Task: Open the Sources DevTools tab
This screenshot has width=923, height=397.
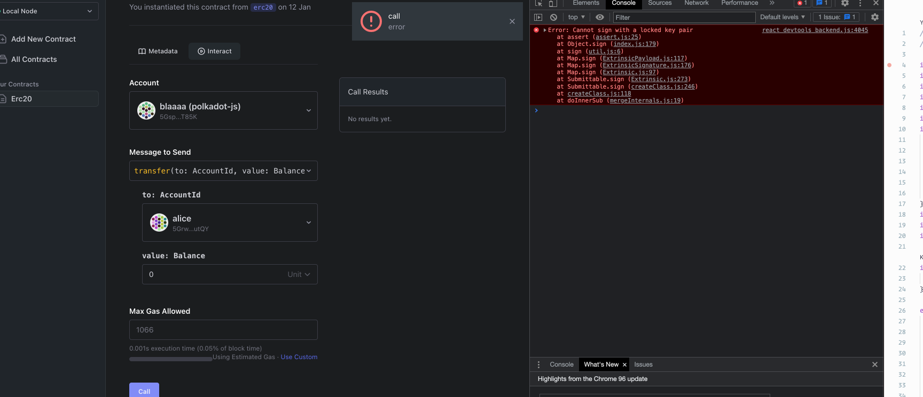Action: pos(660,3)
